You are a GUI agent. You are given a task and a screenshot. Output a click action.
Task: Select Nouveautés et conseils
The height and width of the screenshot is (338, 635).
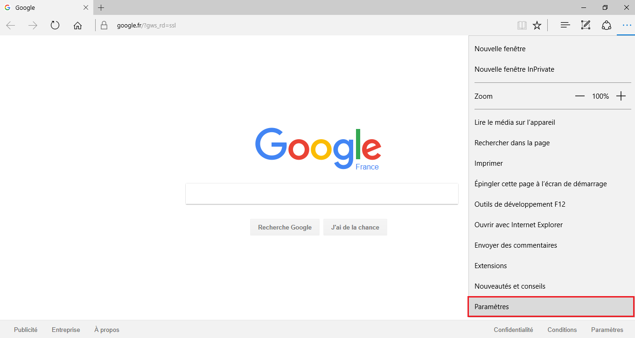click(551, 286)
